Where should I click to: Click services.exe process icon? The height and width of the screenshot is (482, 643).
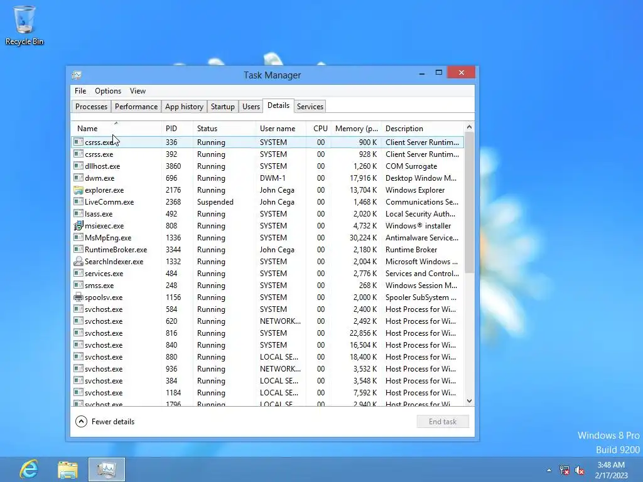(x=78, y=273)
